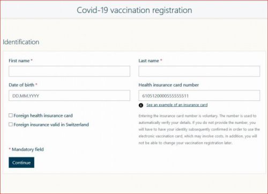The height and width of the screenshot is (194, 268).
Task: Click the First name label
Action: coord(19,61)
